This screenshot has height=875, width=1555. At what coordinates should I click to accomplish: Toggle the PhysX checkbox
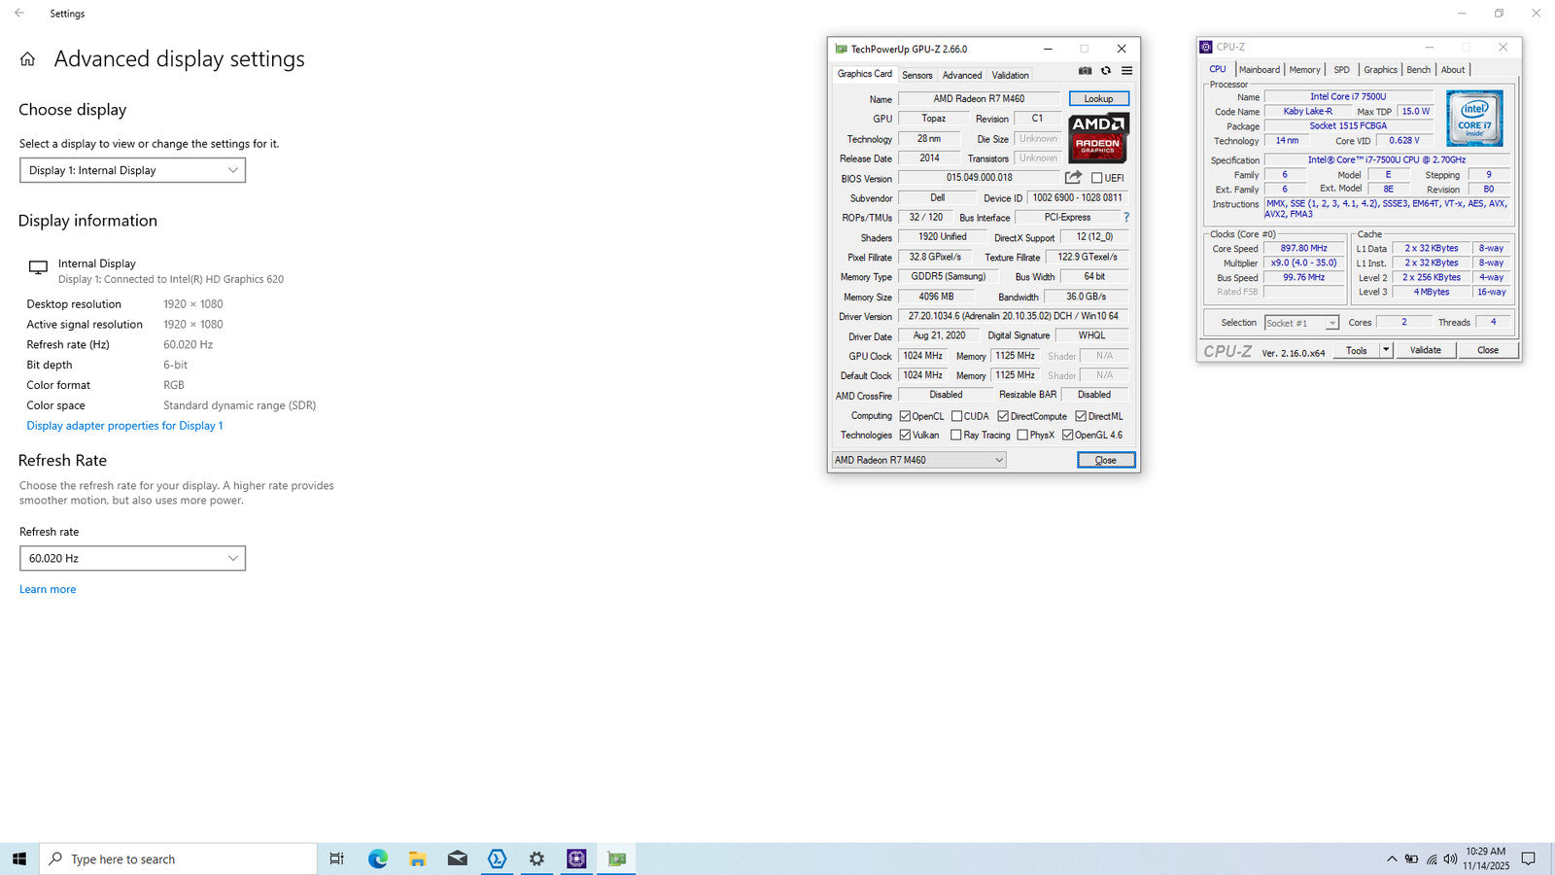[x=1022, y=436]
